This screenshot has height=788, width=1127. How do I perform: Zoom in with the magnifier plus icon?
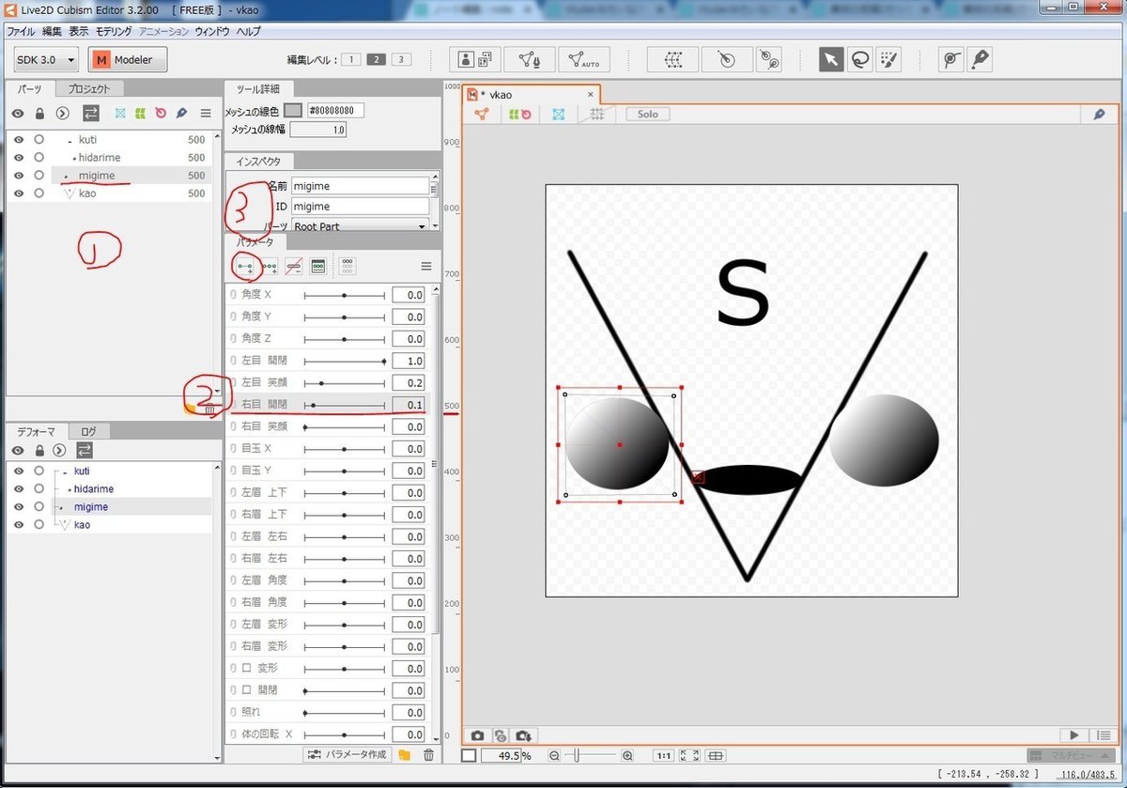[x=627, y=756]
